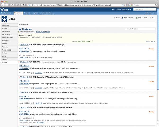Open the Source project tab
159x127 pixels.
coord(10,59)
